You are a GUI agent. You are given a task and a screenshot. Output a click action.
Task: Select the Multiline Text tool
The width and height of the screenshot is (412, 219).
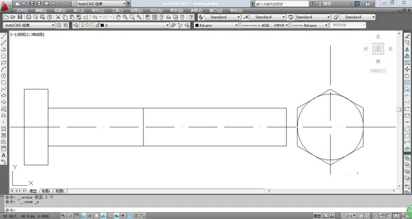point(4,155)
